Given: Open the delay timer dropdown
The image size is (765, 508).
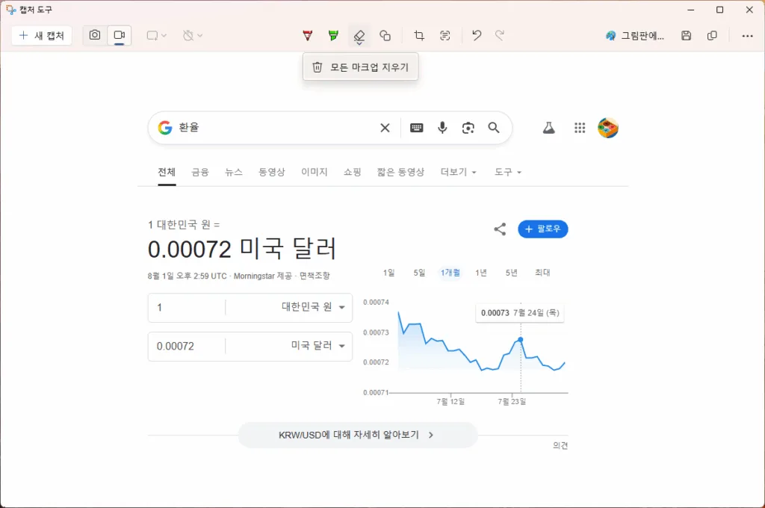Looking at the screenshot, I should coord(192,36).
